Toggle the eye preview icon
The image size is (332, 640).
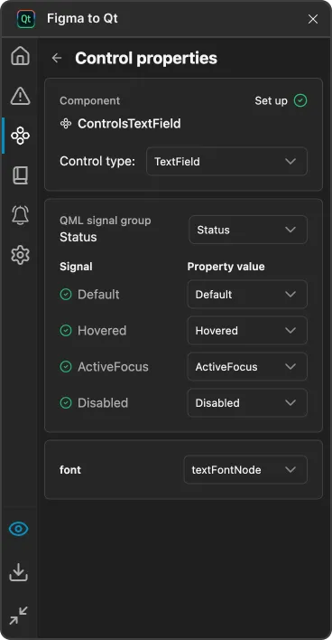click(x=19, y=529)
